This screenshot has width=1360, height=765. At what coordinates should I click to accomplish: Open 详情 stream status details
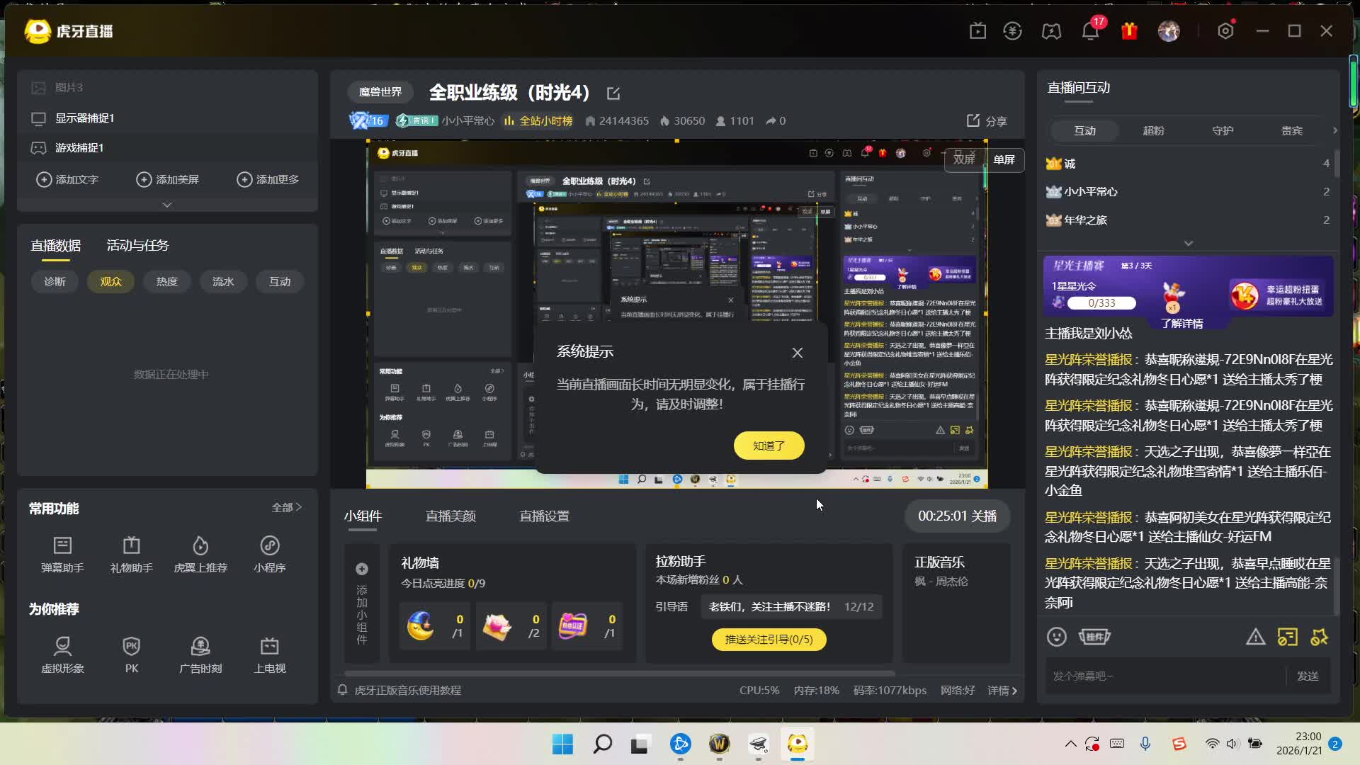[x=1002, y=690]
